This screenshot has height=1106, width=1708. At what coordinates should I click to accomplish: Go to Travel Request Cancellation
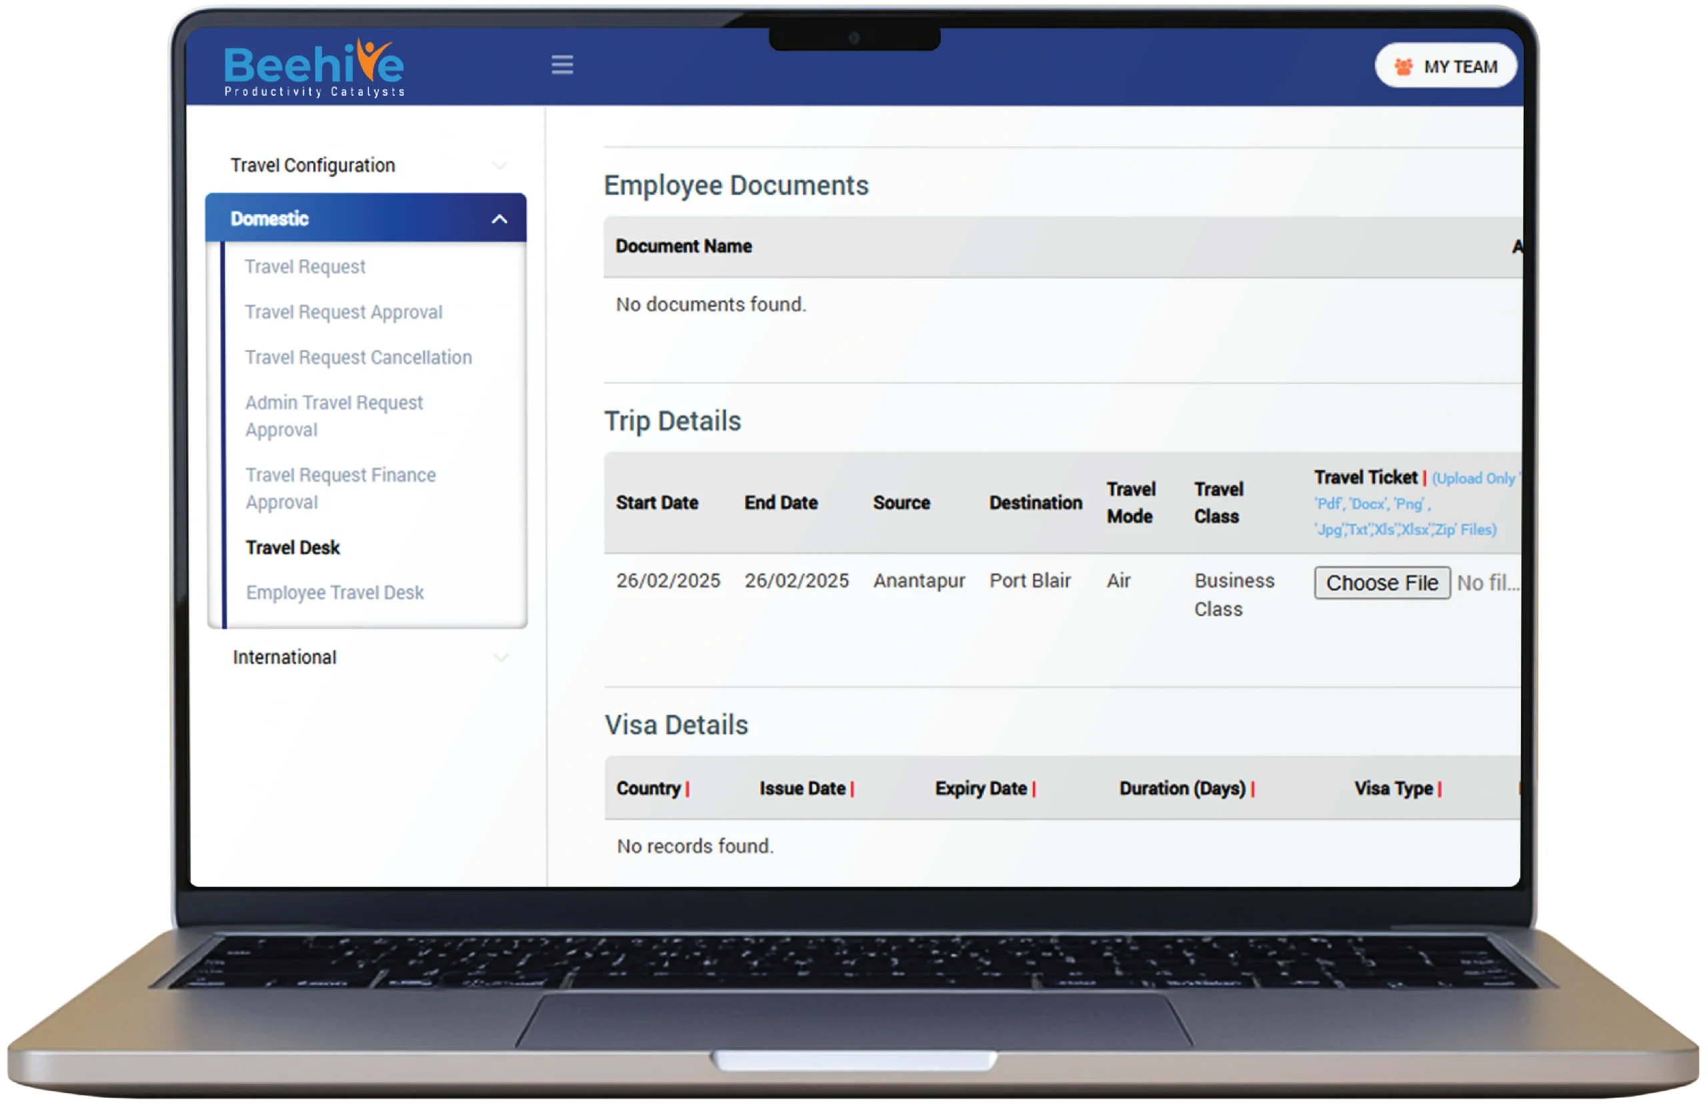(x=358, y=358)
